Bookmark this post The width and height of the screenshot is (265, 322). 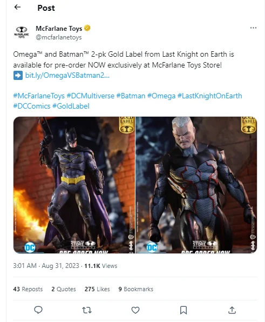(184, 310)
